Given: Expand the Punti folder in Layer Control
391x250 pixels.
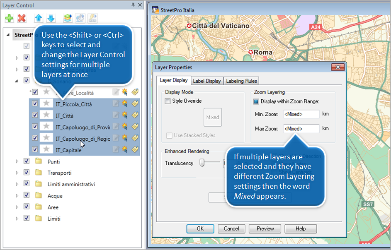Looking at the screenshot, I should click(16, 161).
